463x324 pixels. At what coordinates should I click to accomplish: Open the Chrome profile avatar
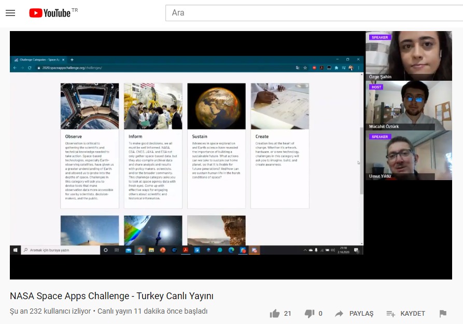click(x=351, y=68)
